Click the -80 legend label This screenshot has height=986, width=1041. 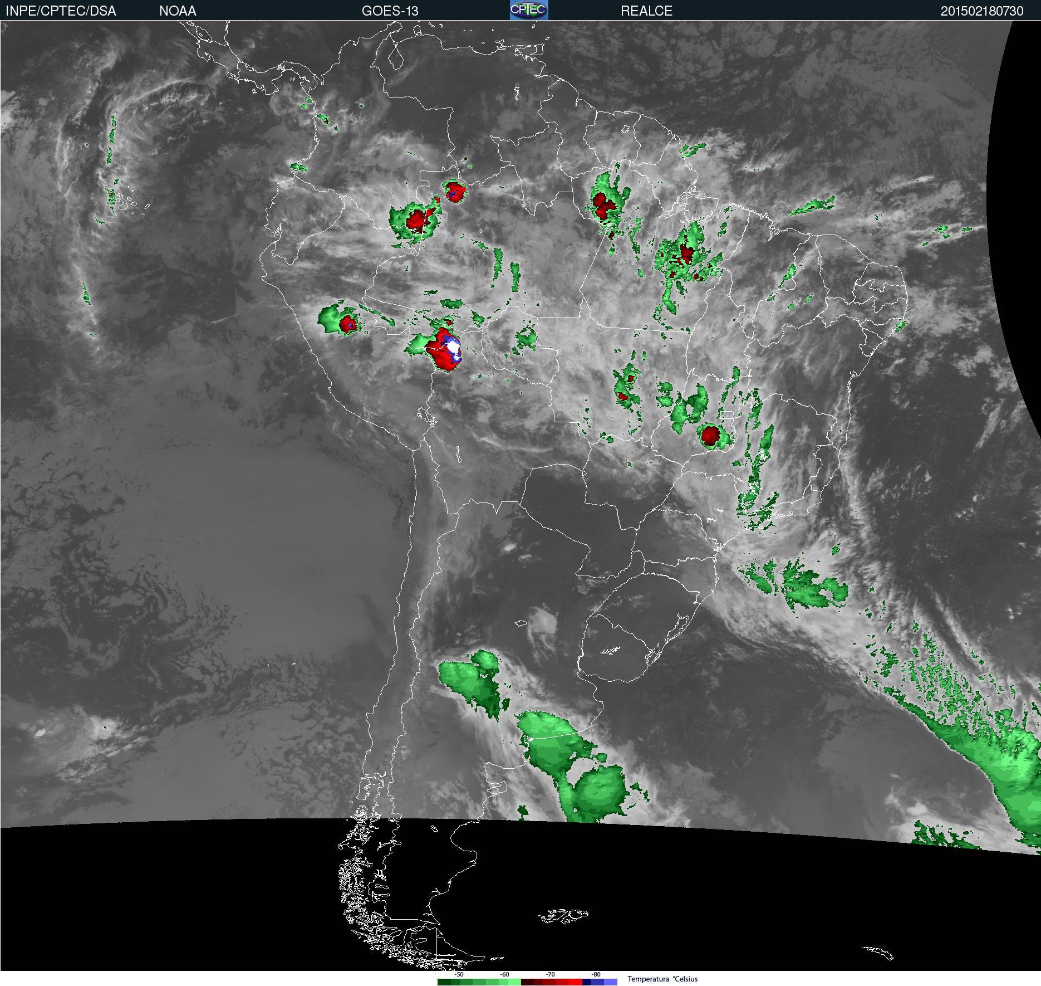tap(596, 974)
